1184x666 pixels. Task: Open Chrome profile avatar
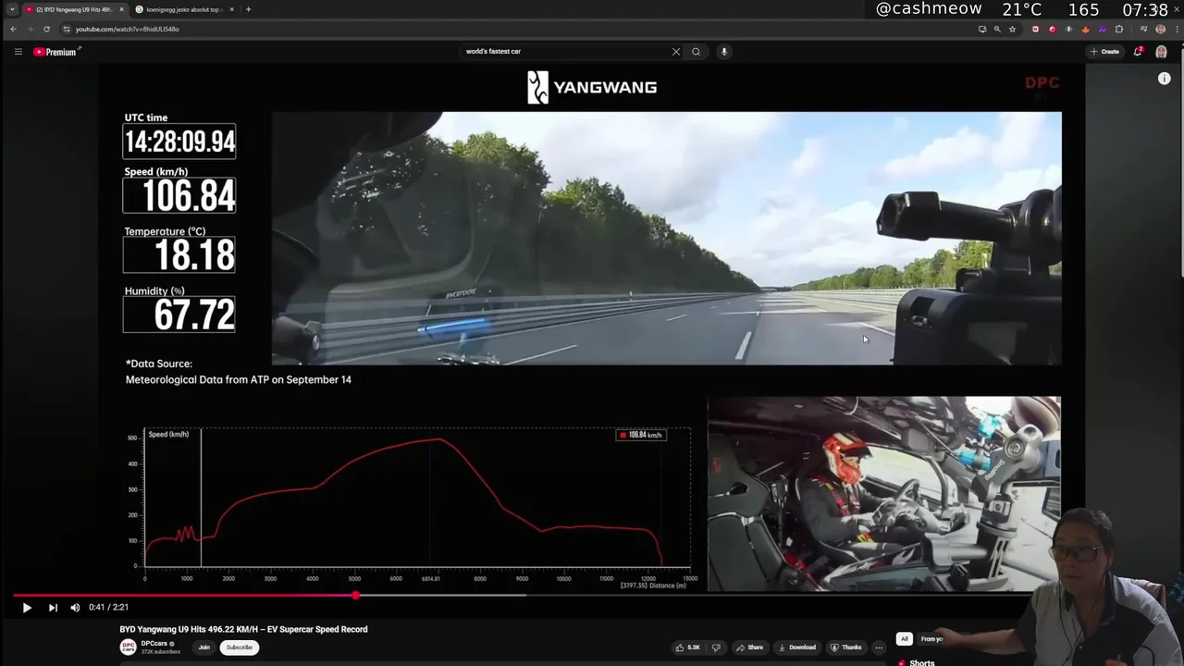coord(1160,29)
